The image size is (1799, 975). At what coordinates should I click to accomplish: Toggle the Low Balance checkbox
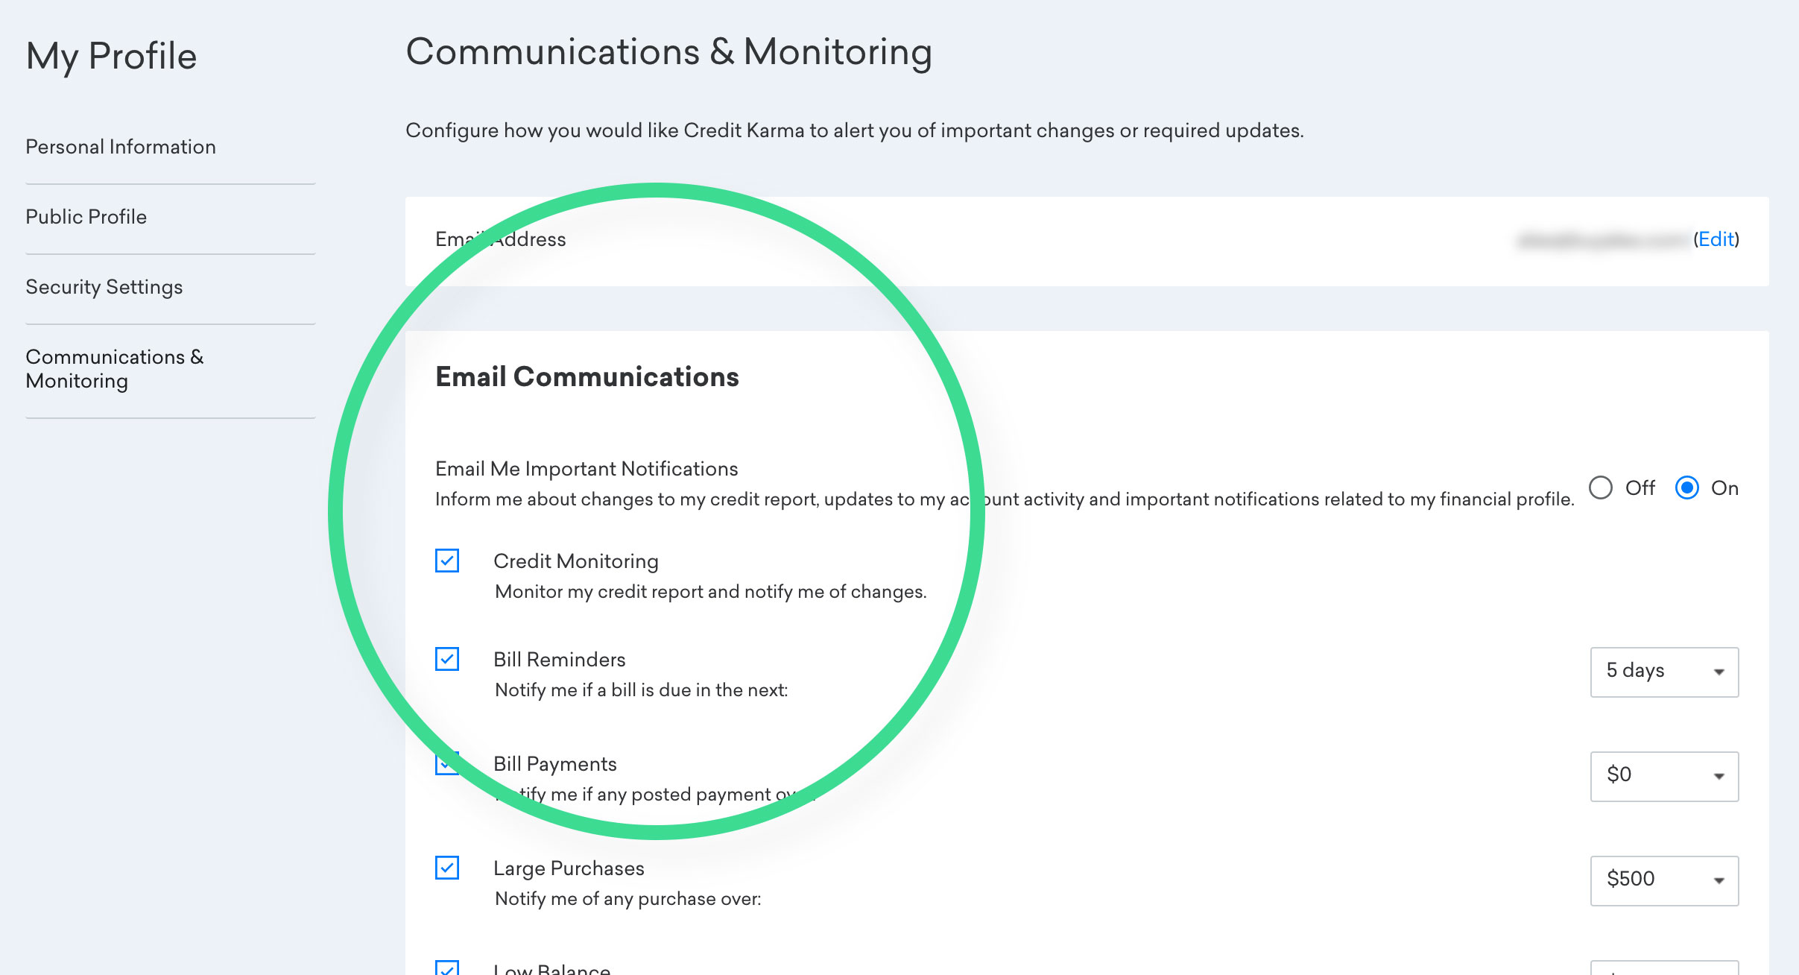447,968
